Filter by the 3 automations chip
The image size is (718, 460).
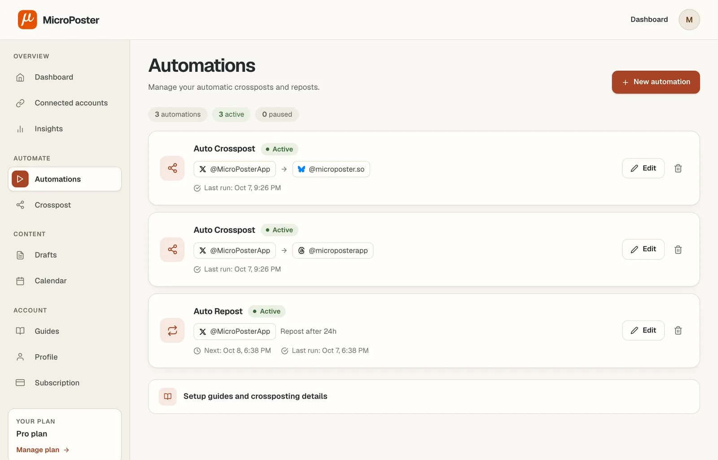click(x=178, y=114)
